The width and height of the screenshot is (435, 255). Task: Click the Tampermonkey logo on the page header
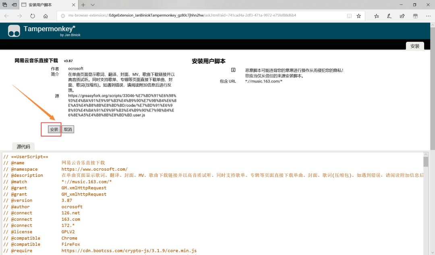[x=14, y=31]
